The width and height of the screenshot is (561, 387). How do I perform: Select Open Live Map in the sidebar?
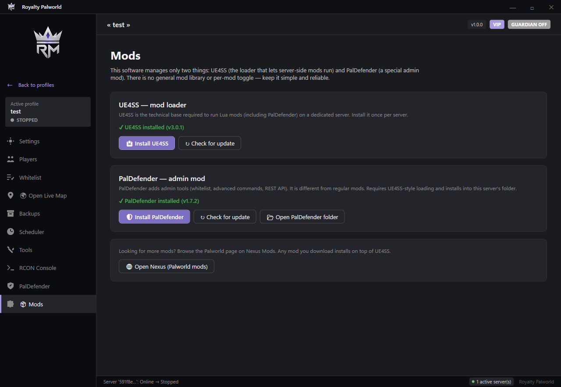[48, 195]
